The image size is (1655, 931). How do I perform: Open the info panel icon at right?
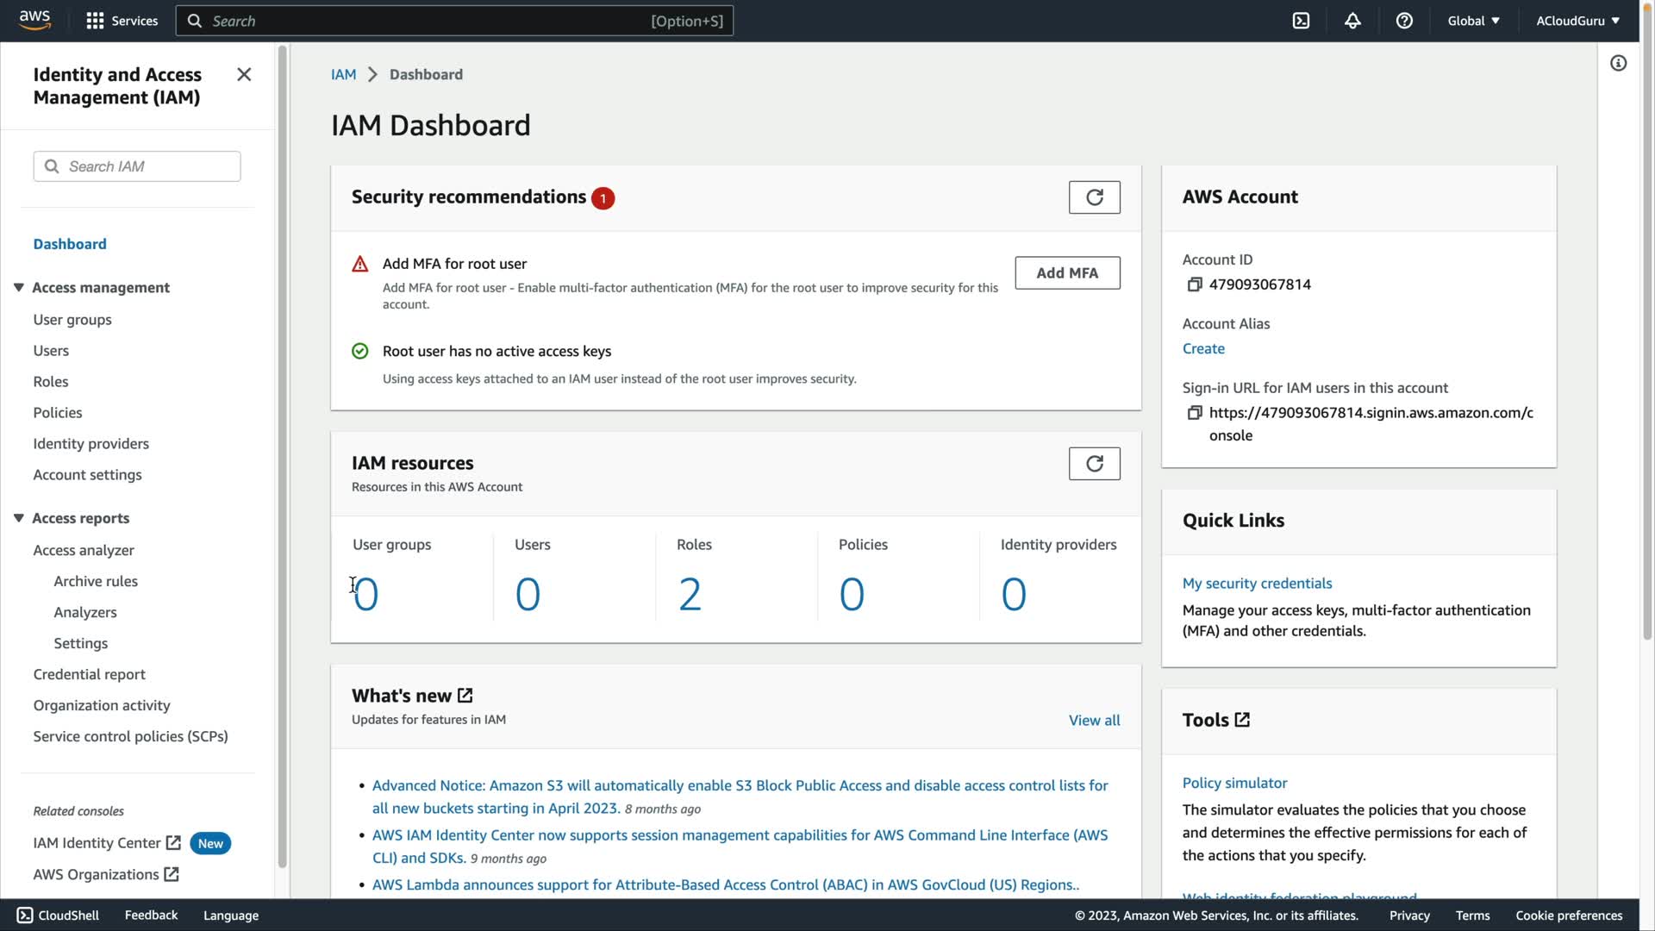(x=1618, y=63)
